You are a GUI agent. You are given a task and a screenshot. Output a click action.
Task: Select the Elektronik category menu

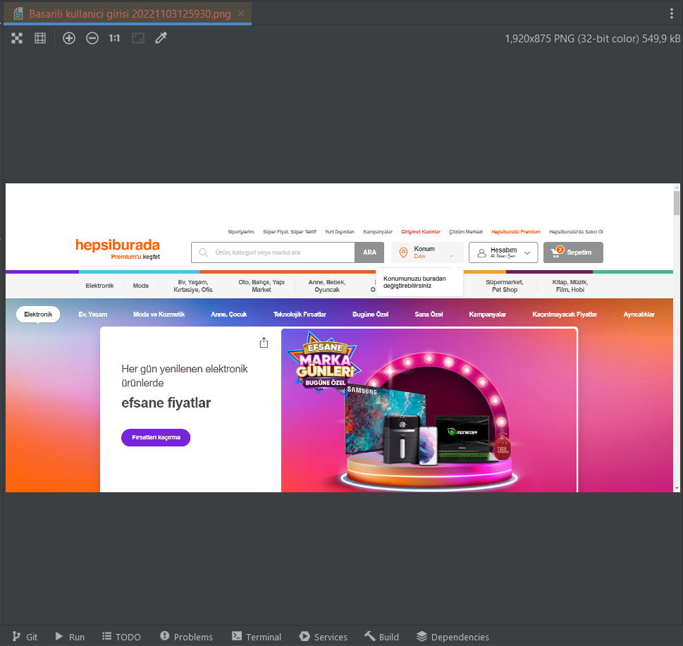coord(99,286)
